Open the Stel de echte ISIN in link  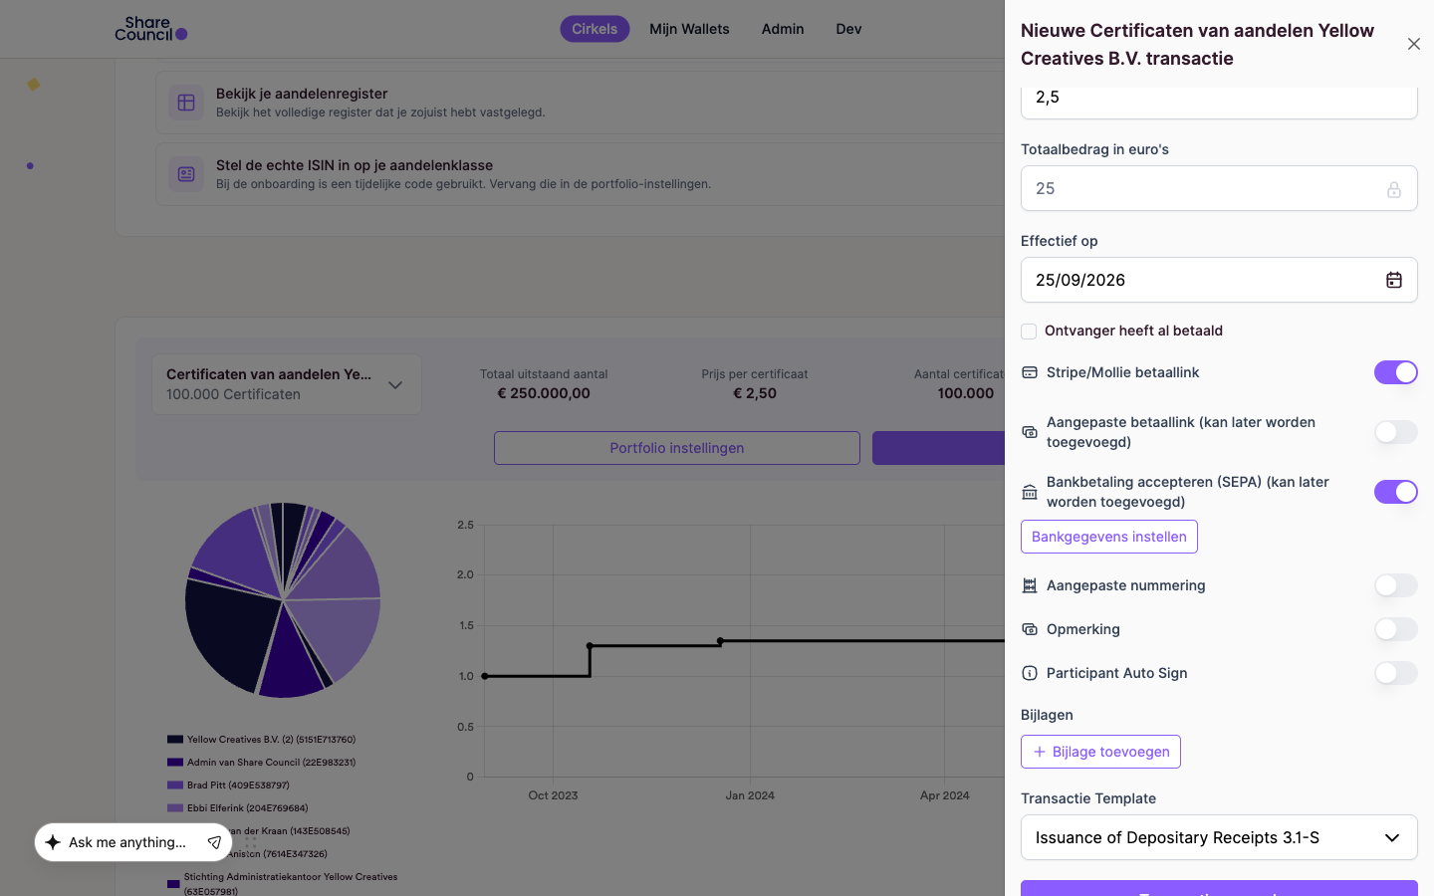click(x=580, y=174)
